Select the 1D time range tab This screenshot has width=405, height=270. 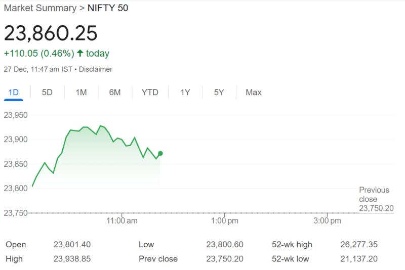(13, 93)
